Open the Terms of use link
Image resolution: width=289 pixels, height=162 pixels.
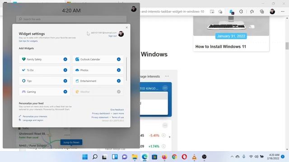coord(118,117)
